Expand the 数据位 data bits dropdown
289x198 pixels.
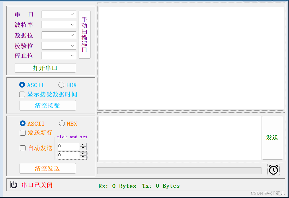[x=59, y=35]
